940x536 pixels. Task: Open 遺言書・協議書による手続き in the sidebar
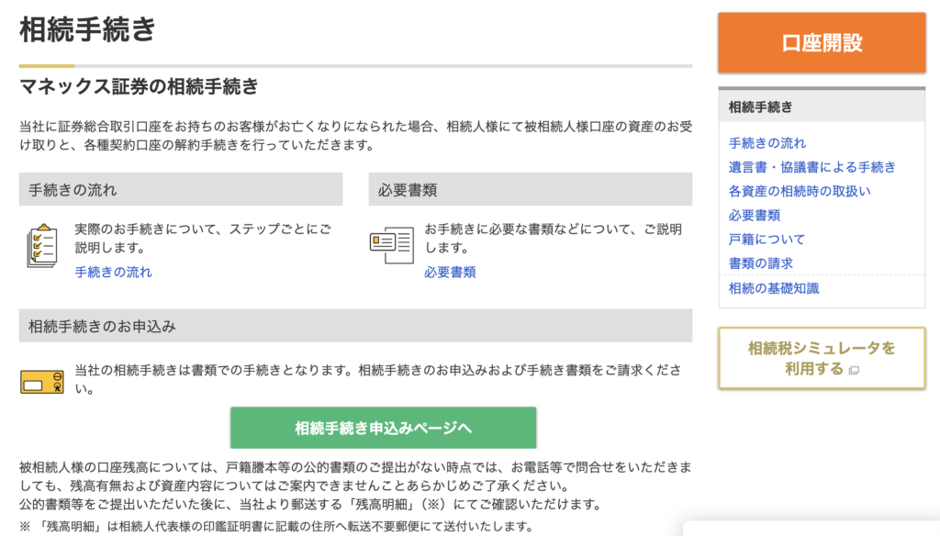click(811, 167)
